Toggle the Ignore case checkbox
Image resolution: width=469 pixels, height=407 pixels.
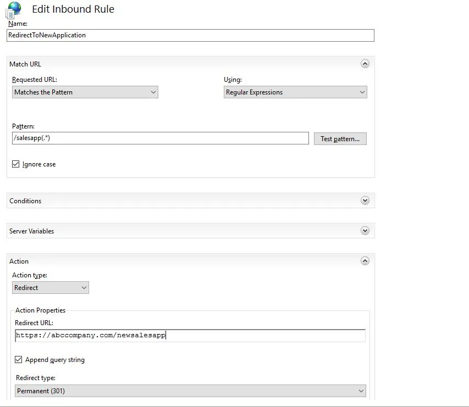pos(16,164)
